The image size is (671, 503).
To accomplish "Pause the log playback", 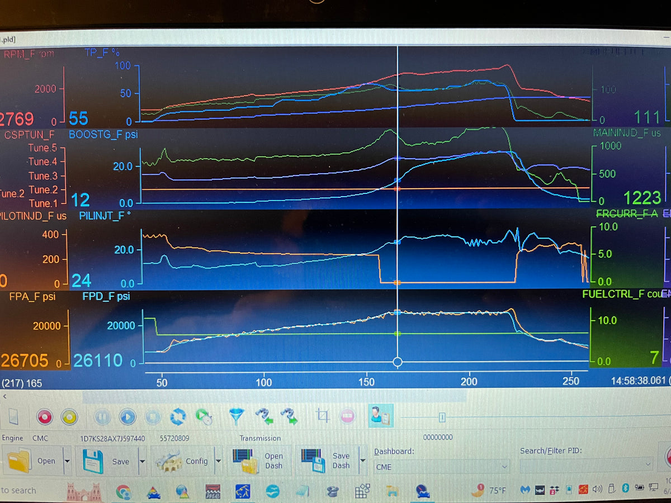I will coord(102,416).
